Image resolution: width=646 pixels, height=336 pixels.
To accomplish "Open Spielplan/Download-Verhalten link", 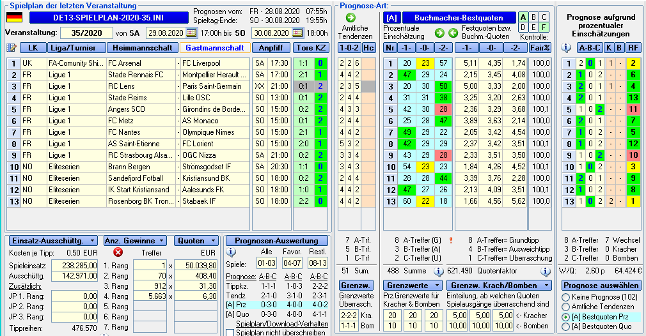I will (x=282, y=324).
